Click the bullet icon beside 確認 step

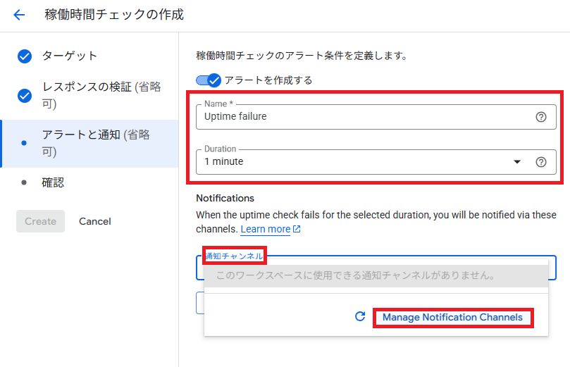coord(25,182)
